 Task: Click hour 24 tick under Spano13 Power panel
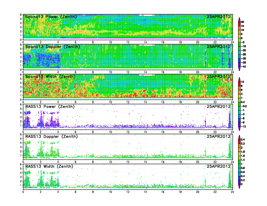point(232,42)
